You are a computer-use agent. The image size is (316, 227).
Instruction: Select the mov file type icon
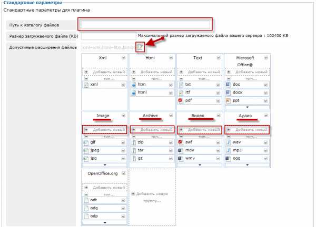(180, 150)
